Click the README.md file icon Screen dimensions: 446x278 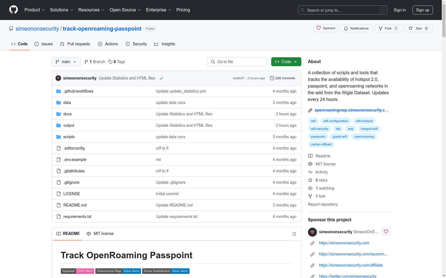pos(59,205)
